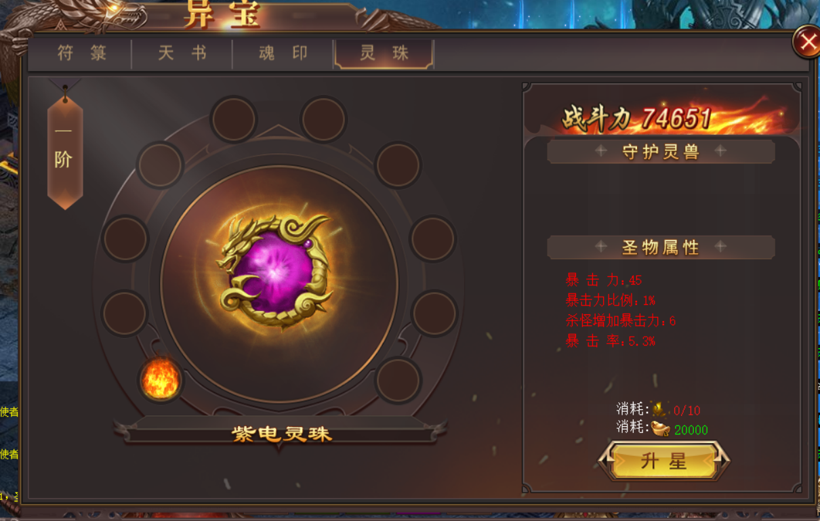Image resolution: width=820 pixels, height=521 pixels.
Task: Click the 20000 gold cost value
Action: pos(691,430)
